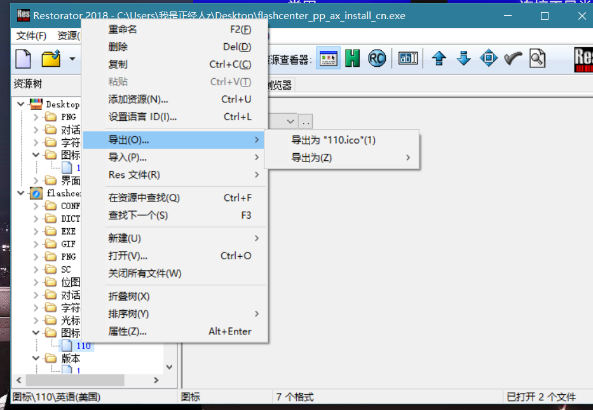The width and height of the screenshot is (593, 410).
Task: Select 添加资源(N)... menu entry
Action: [175, 99]
